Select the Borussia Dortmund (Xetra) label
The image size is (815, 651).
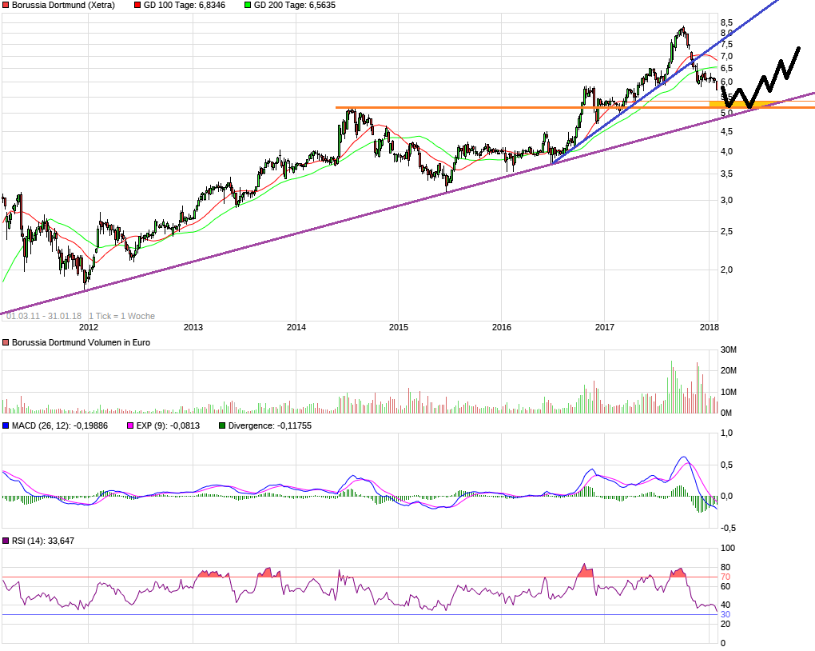coord(63,6)
